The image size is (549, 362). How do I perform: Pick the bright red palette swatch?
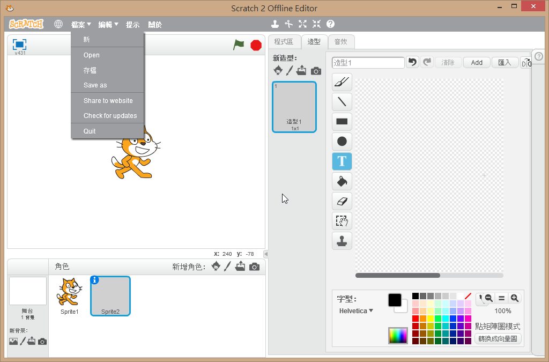pos(416,318)
